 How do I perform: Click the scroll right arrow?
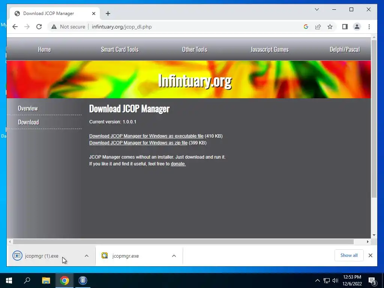(367, 242)
